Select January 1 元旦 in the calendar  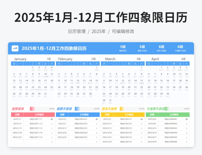(x=33, y=69)
